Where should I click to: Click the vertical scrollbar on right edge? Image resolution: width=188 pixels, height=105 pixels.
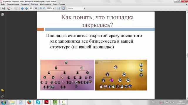coord(187,55)
